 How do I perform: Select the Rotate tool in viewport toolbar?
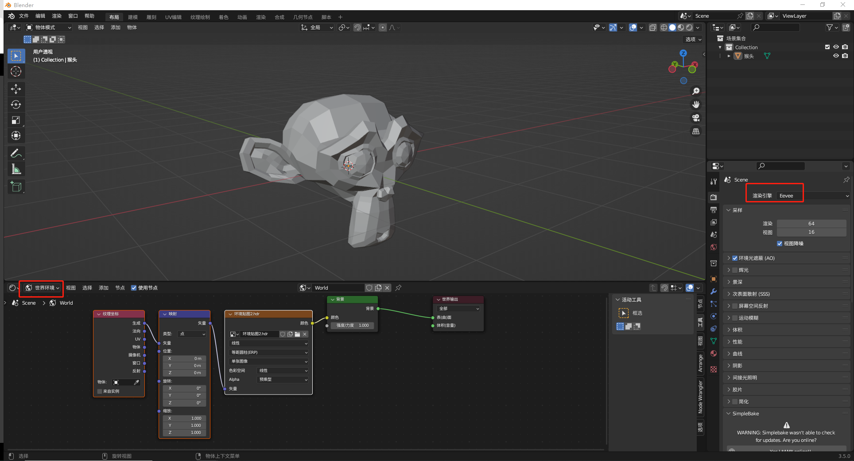[16, 105]
